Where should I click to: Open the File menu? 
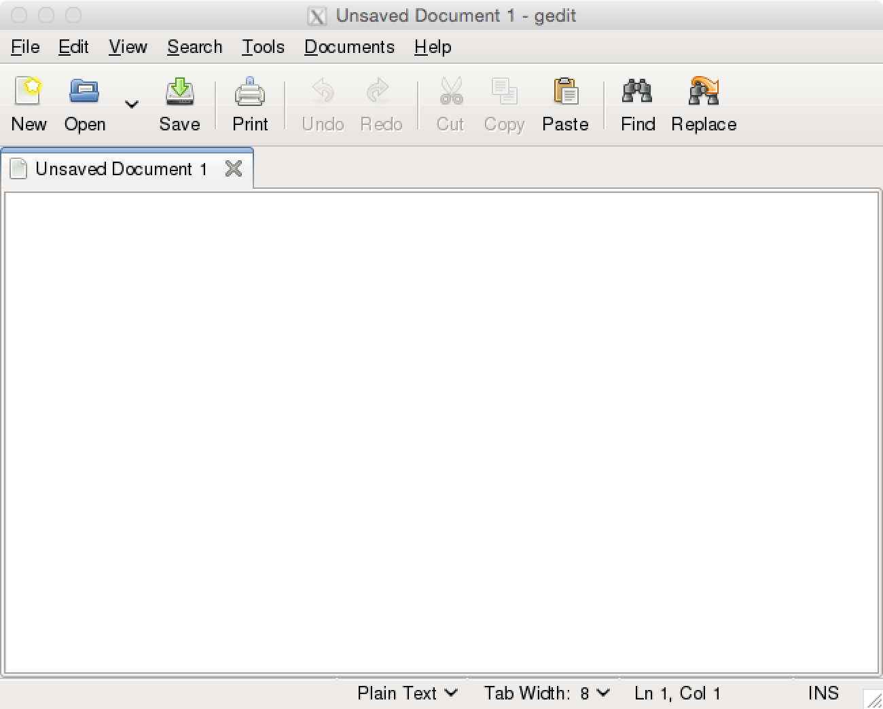point(25,47)
